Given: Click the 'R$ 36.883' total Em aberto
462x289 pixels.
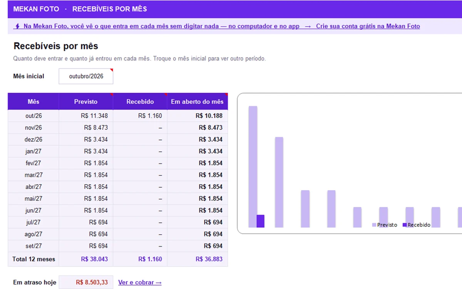Looking at the screenshot, I should pyautogui.click(x=209, y=259).
